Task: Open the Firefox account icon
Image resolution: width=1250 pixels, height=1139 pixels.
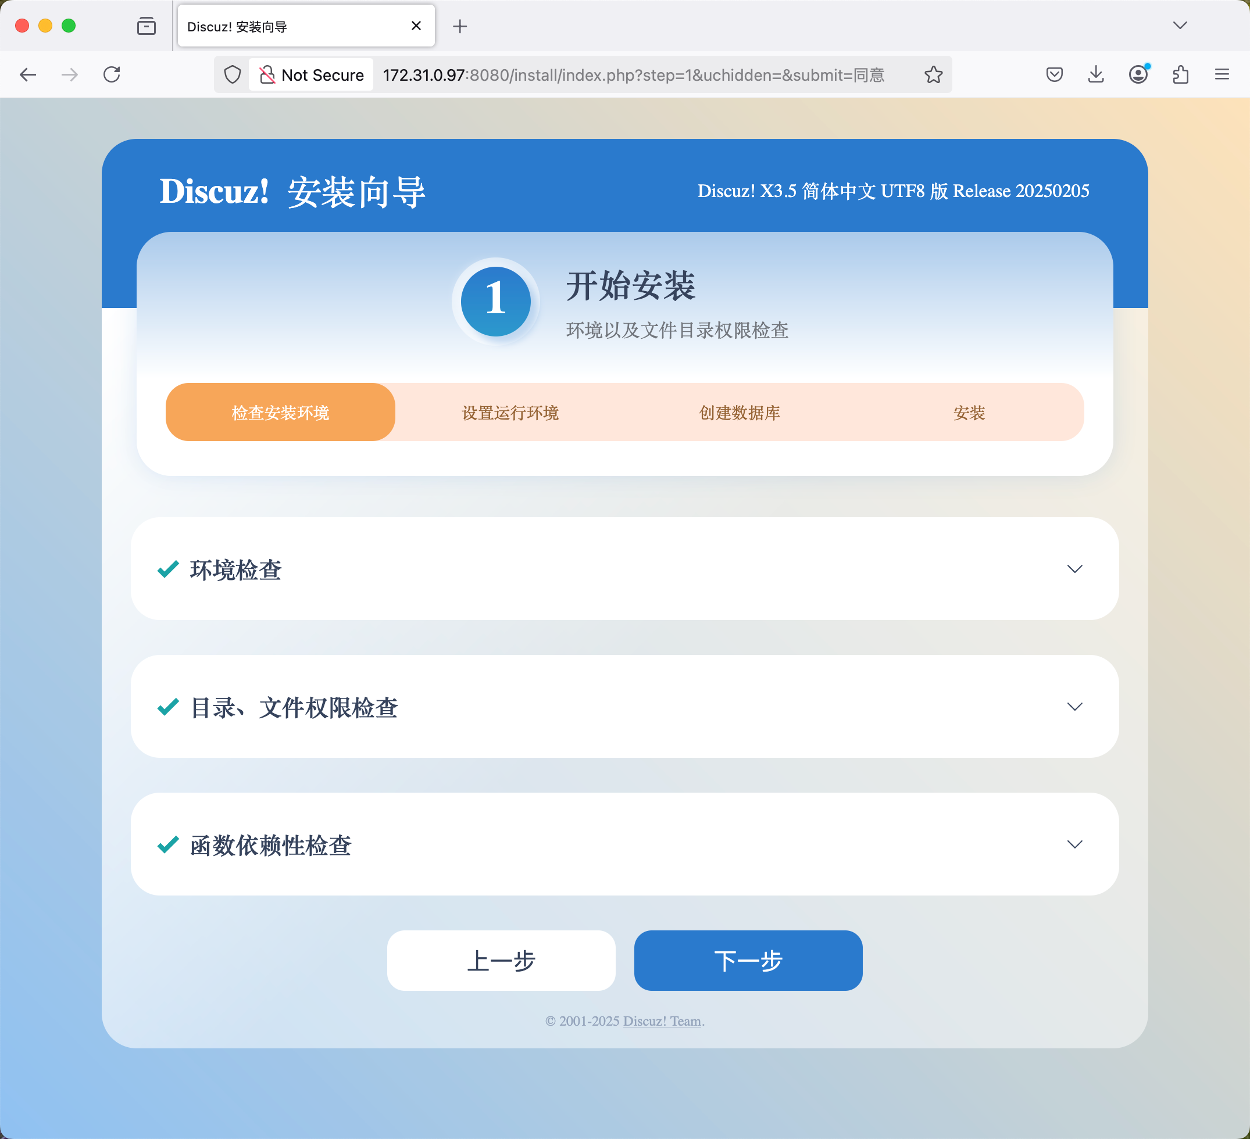Action: coord(1138,75)
